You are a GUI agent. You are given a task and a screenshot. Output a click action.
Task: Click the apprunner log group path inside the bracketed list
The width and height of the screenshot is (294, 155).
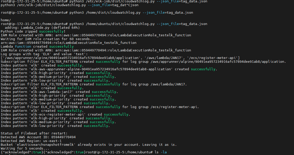coord(71,58)
